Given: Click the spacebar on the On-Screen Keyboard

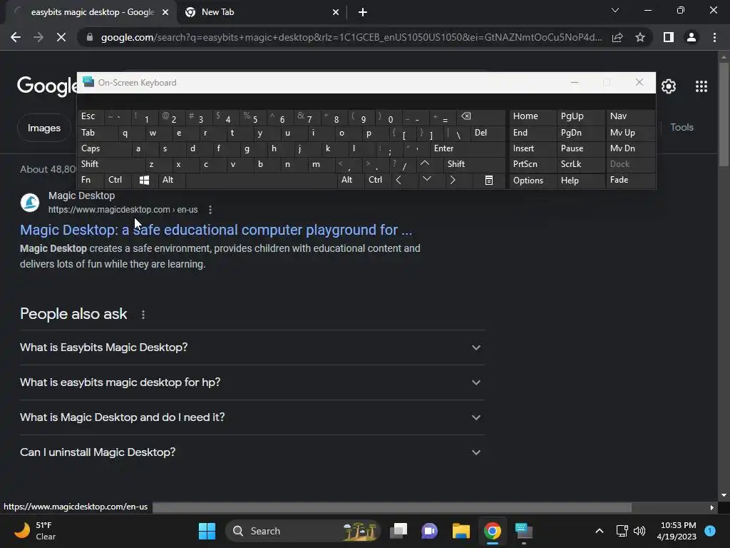Looking at the screenshot, I should point(261,181).
